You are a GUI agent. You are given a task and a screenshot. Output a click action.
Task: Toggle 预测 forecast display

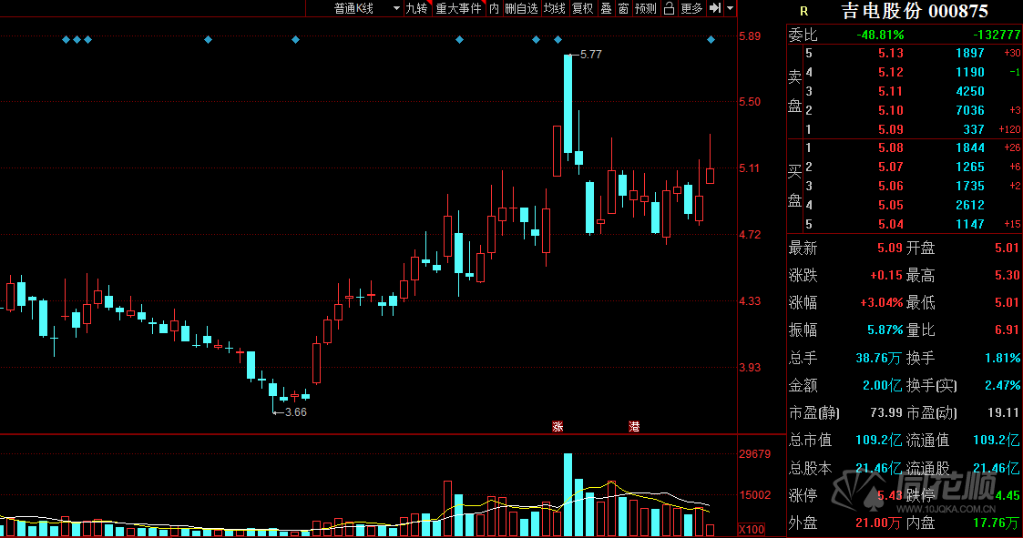pos(646,8)
